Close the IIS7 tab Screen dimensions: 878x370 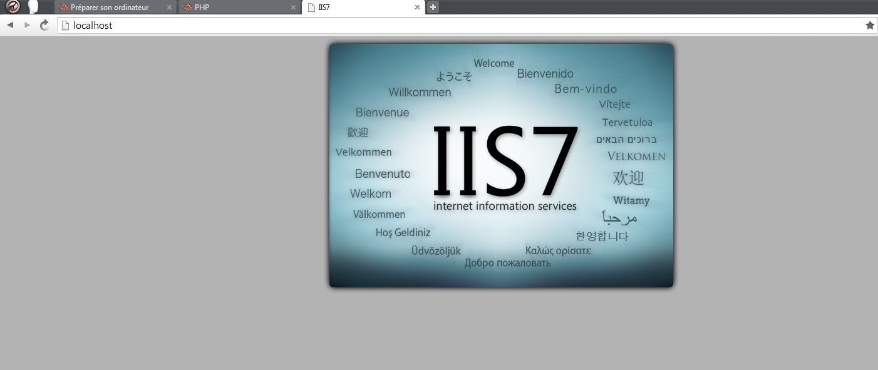pyautogui.click(x=417, y=8)
